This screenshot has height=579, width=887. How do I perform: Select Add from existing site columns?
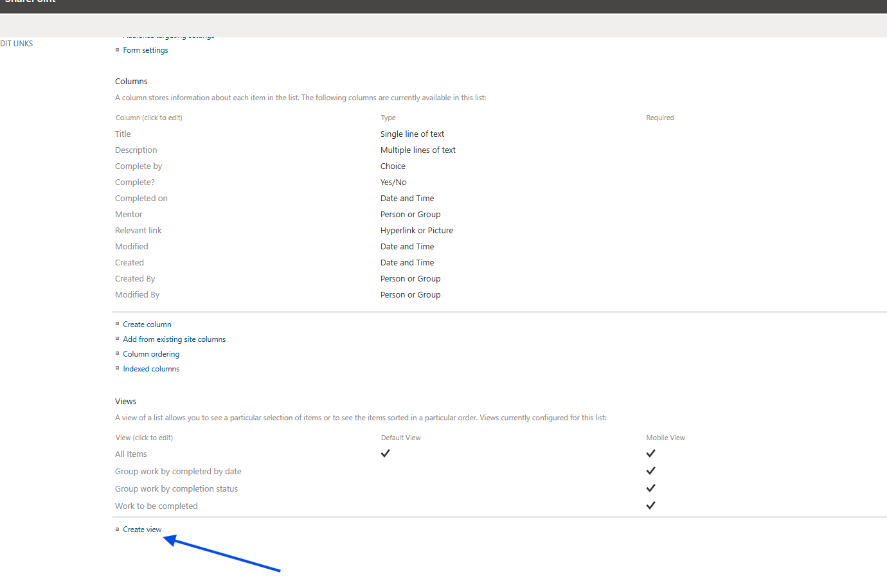tap(174, 339)
